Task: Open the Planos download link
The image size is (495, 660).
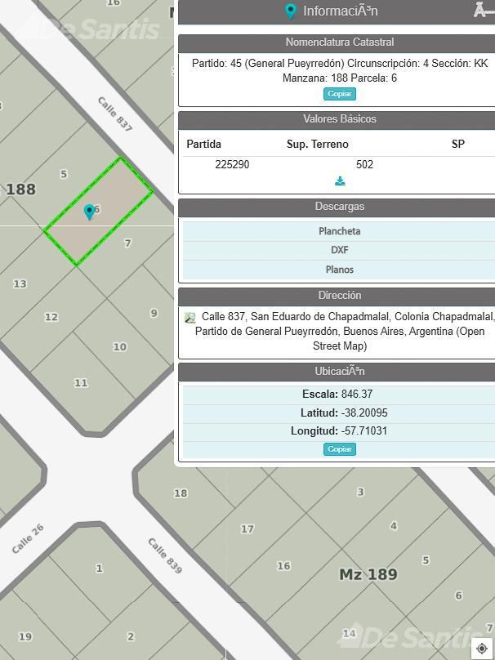Action: pos(339,270)
